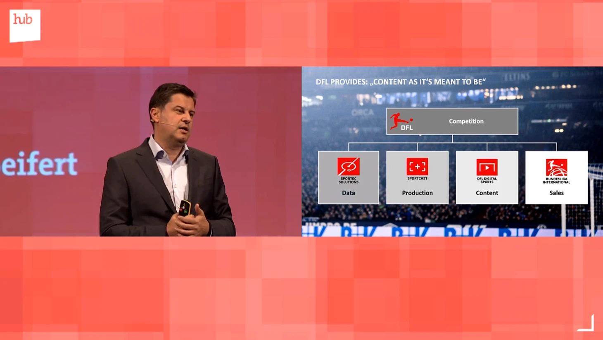Screen dimensions: 603x340
Task: Select the Production label
Action: point(417,193)
